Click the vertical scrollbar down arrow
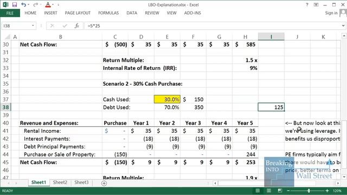The height and width of the screenshot is (195, 347). point(344,177)
